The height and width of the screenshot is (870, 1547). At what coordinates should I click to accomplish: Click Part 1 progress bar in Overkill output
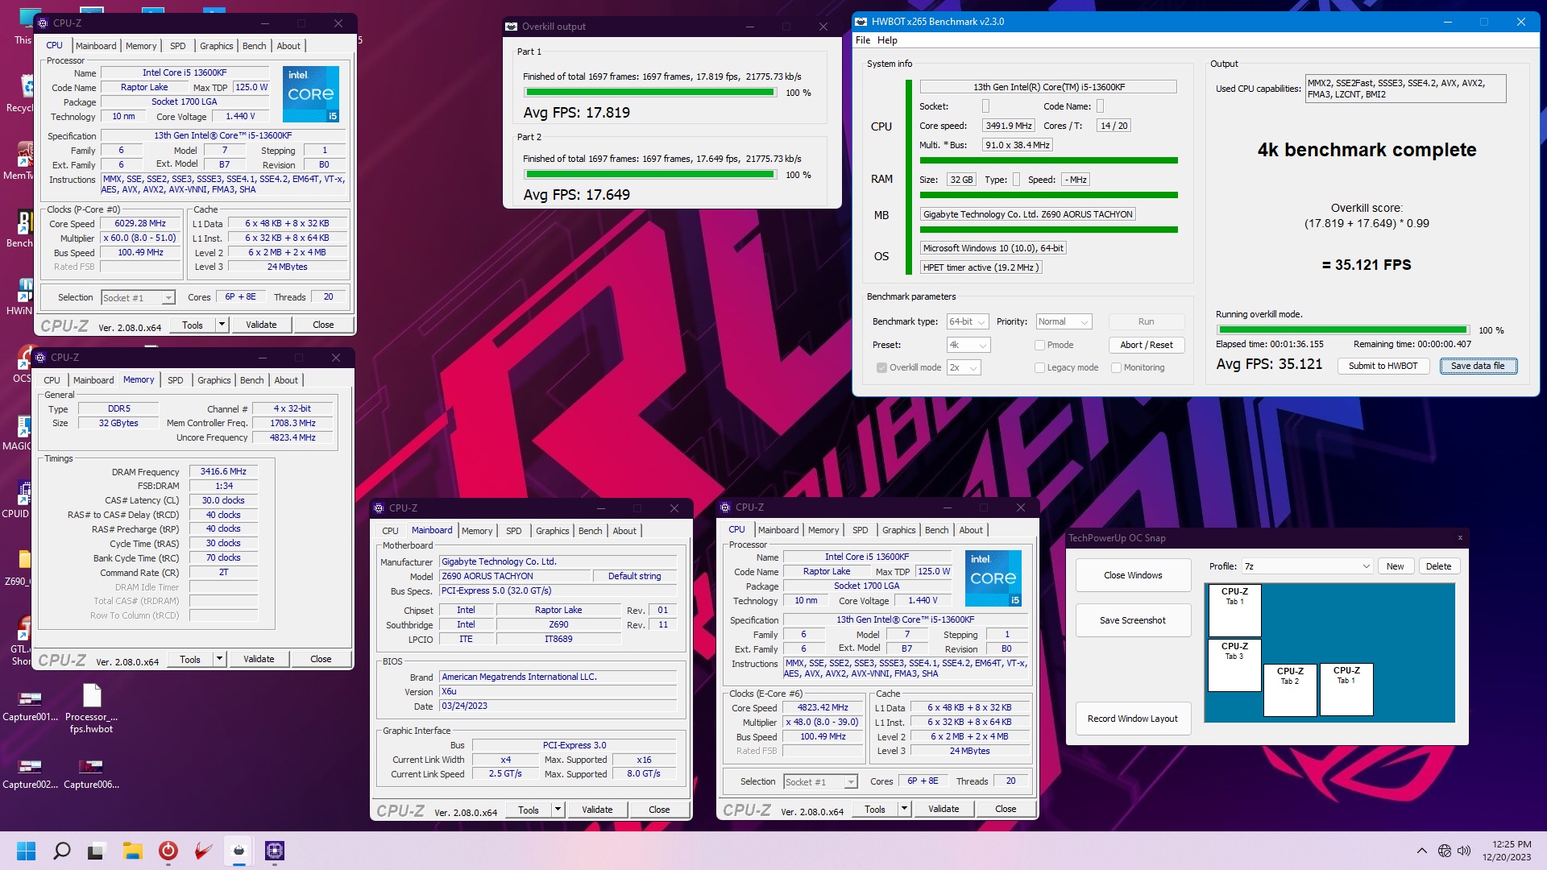pyautogui.click(x=649, y=93)
